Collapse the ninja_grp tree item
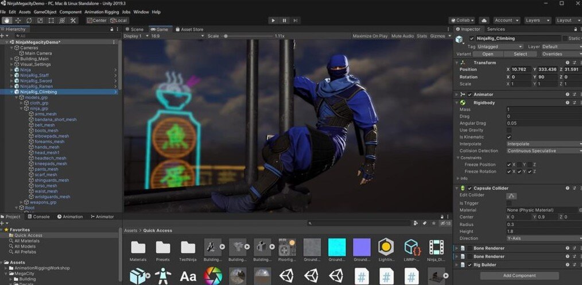 pos(22,109)
